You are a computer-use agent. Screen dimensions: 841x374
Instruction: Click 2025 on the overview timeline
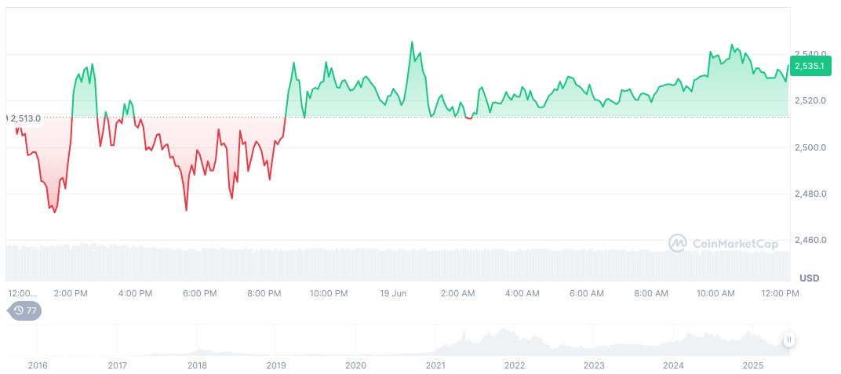tap(753, 365)
